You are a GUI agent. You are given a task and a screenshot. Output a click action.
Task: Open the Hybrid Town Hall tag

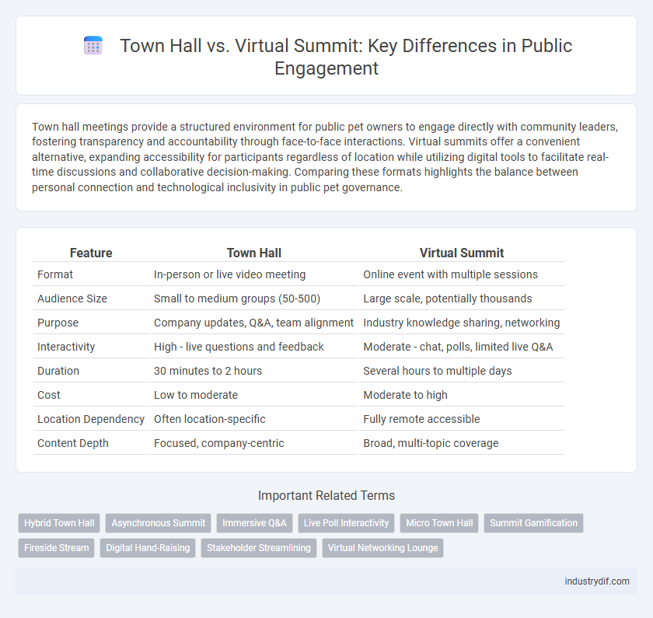(59, 523)
